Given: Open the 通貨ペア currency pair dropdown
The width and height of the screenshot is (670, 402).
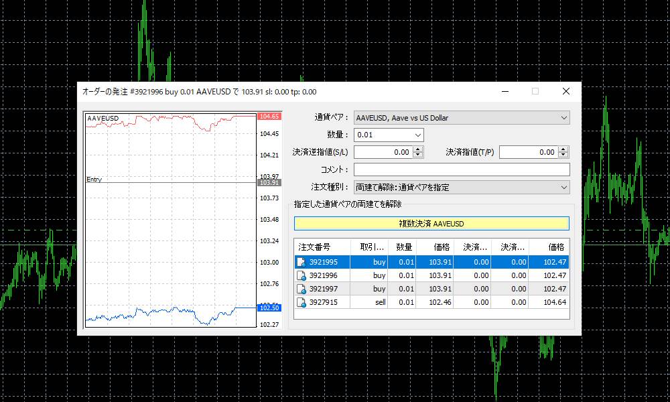Looking at the screenshot, I should [563, 117].
